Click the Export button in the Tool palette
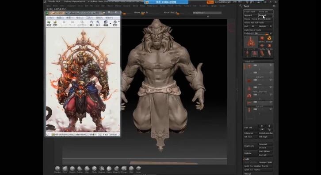 pyautogui.click(x=266, y=15)
